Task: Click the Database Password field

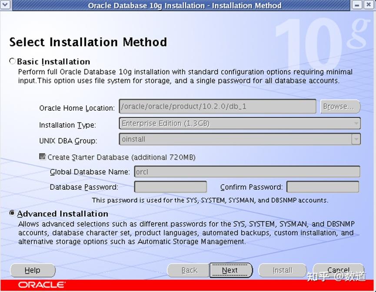Action: pos(170,187)
